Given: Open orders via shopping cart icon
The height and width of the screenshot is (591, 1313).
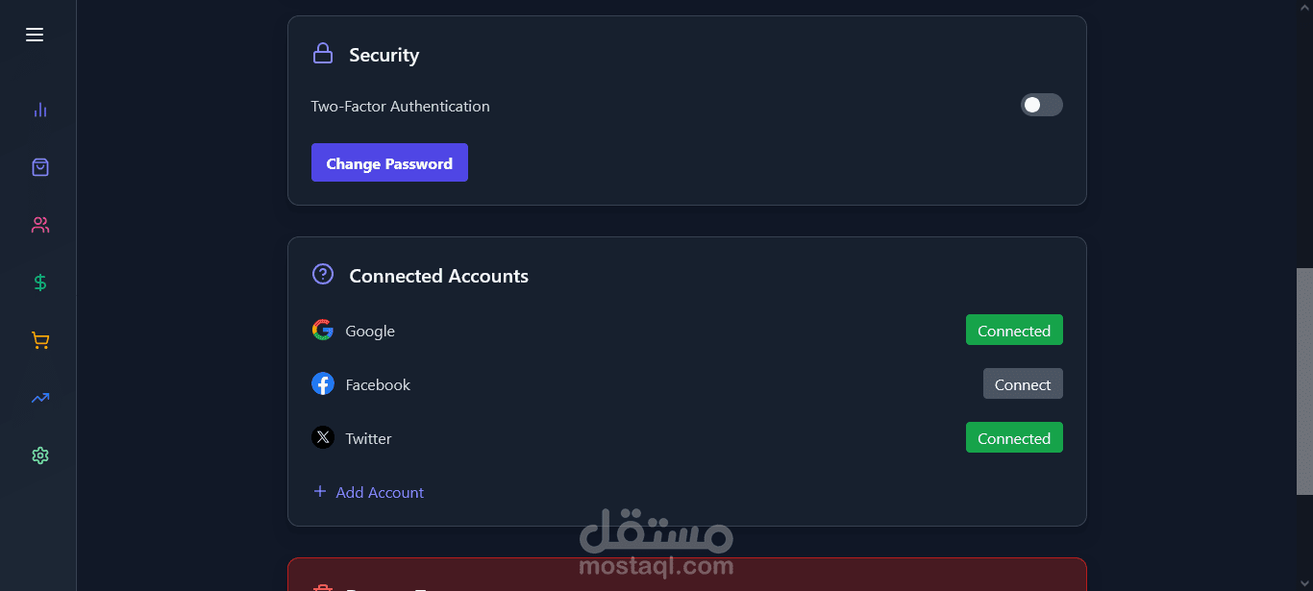Looking at the screenshot, I should [39, 340].
